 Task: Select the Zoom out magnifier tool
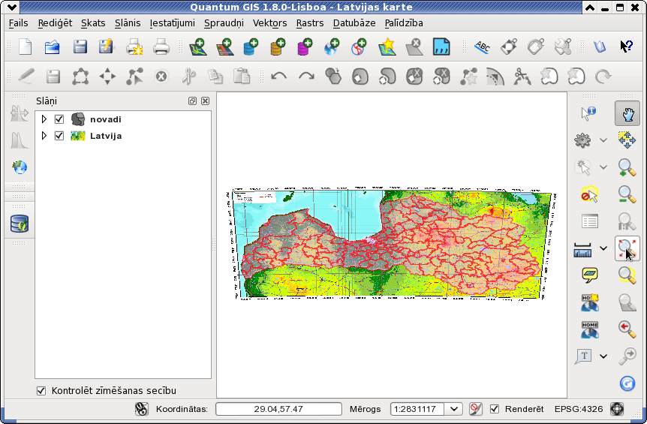tap(627, 194)
